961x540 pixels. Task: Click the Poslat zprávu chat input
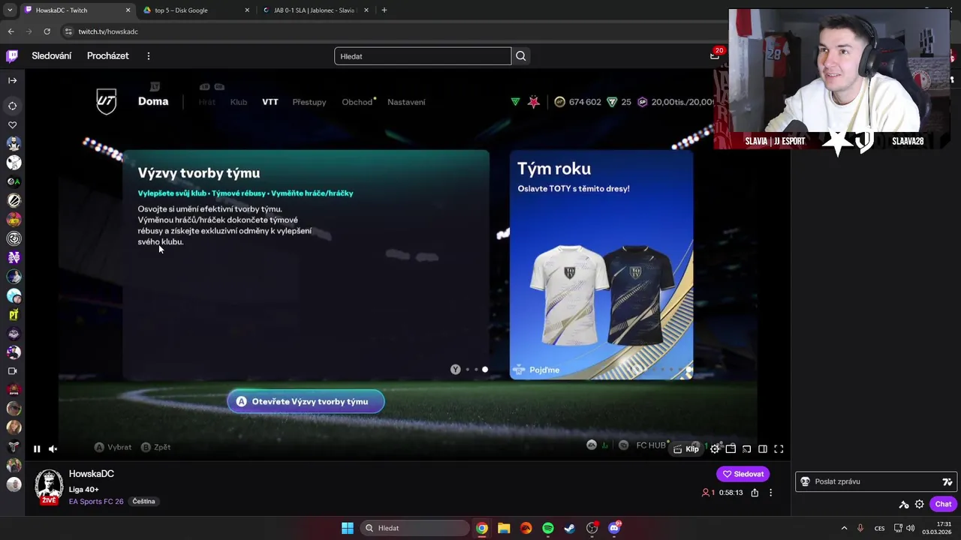click(x=875, y=481)
